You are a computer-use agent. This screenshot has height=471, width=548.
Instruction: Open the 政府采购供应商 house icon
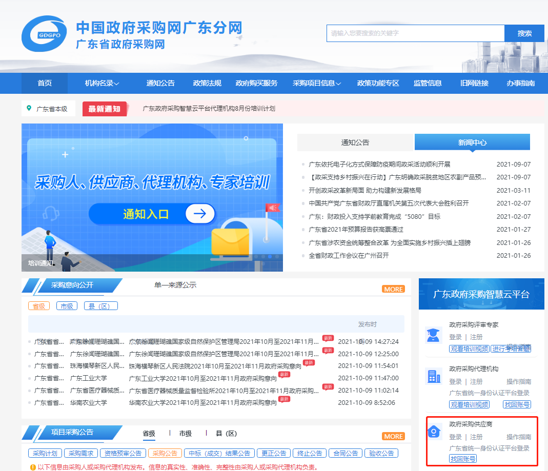click(x=434, y=432)
